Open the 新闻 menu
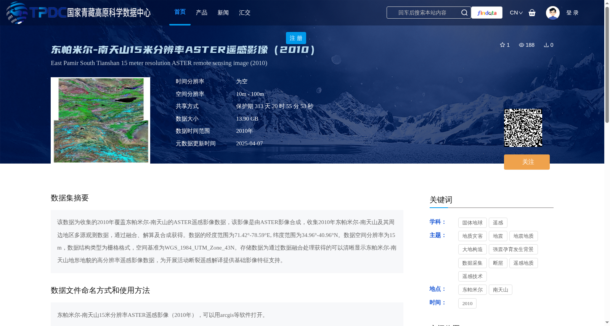The image size is (610, 326). [x=223, y=13]
